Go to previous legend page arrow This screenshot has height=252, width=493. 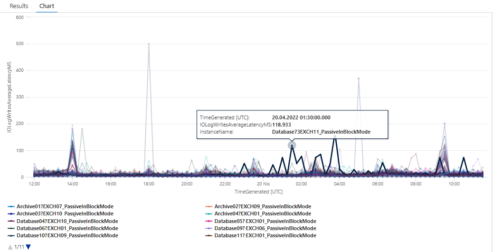[x=10, y=247]
